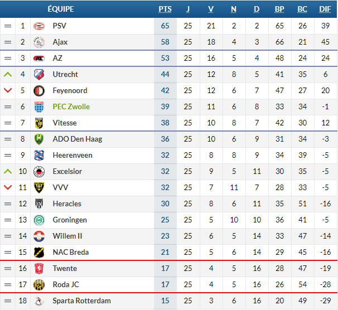Click the green up arrow beside Utrecht
Image resolution: width=338 pixels, height=310 pixels.
pos(8,75)
